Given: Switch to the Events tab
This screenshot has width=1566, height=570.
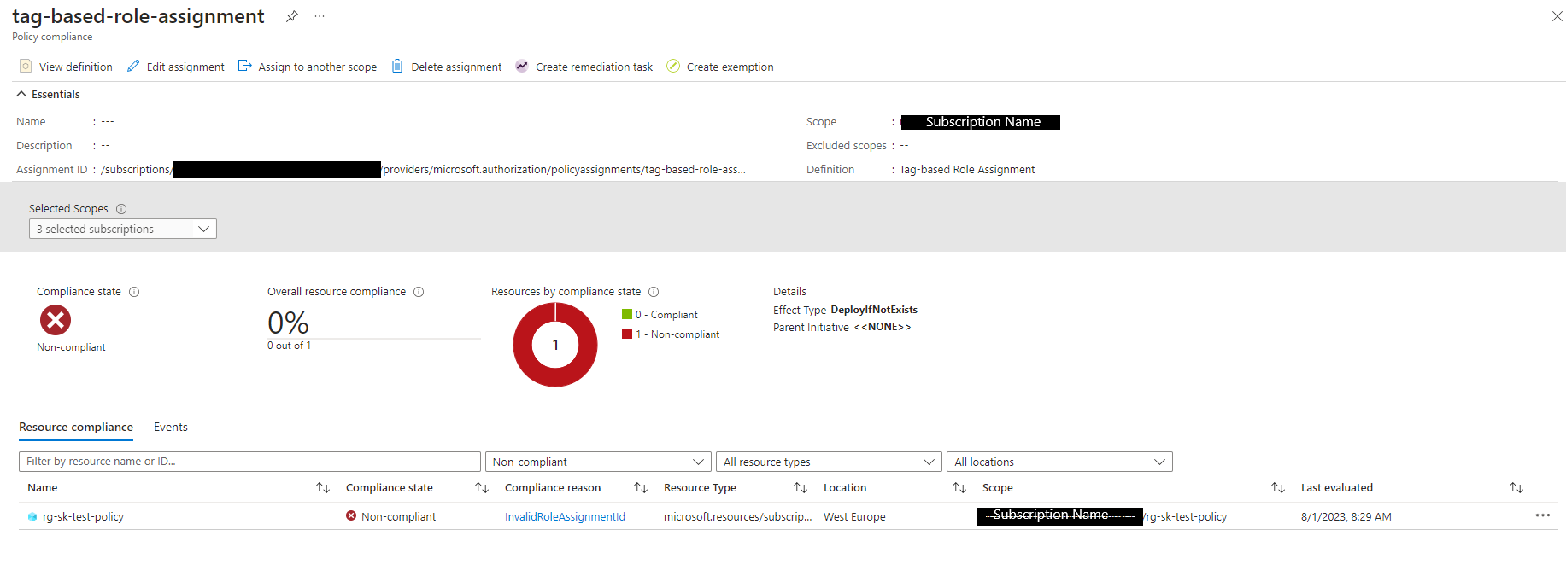Looking at the screenshot, I should coord(170,427).
